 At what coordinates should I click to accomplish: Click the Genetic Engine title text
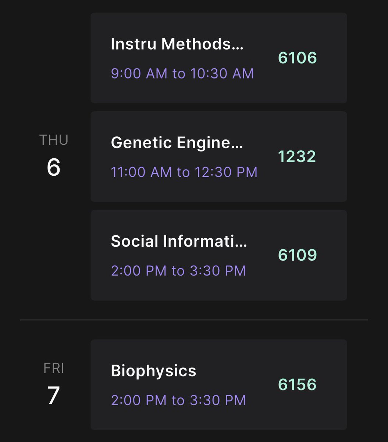click(177, 143)
